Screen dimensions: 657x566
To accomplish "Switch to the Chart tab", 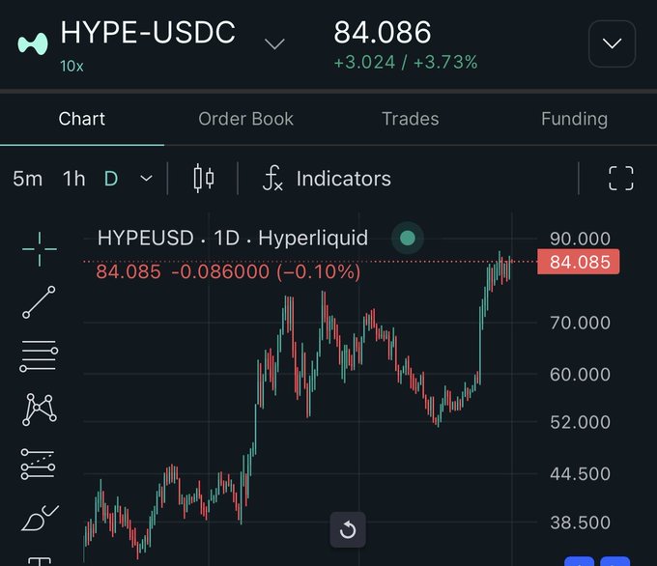I will [82, 119].
